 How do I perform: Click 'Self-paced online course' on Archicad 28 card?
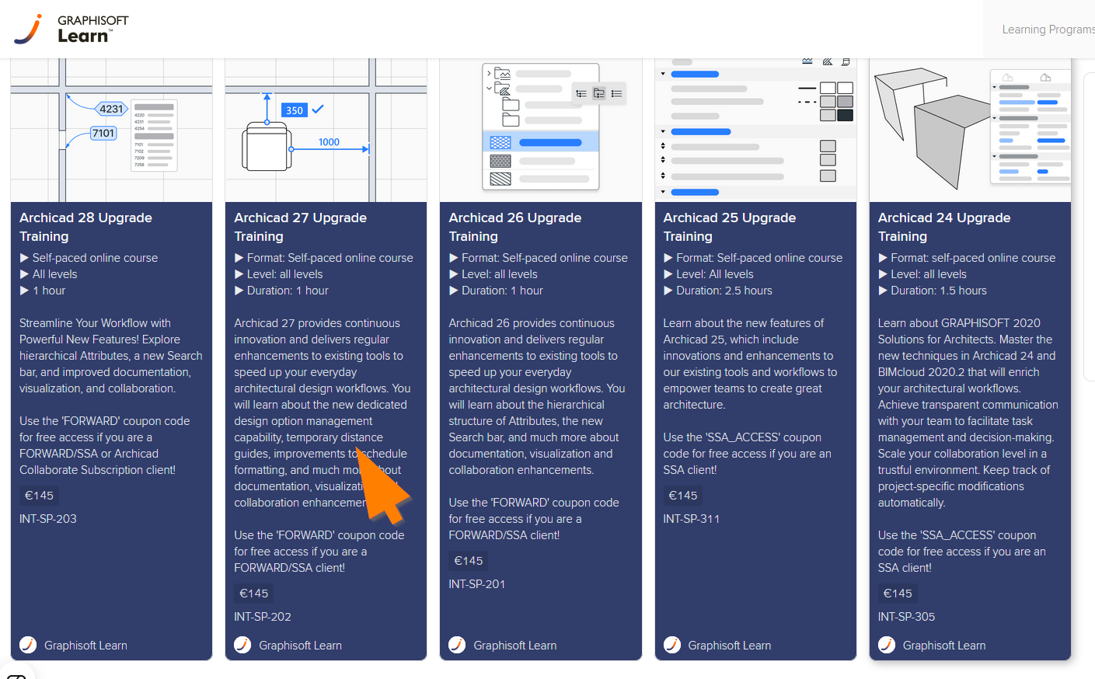(89, 258)
